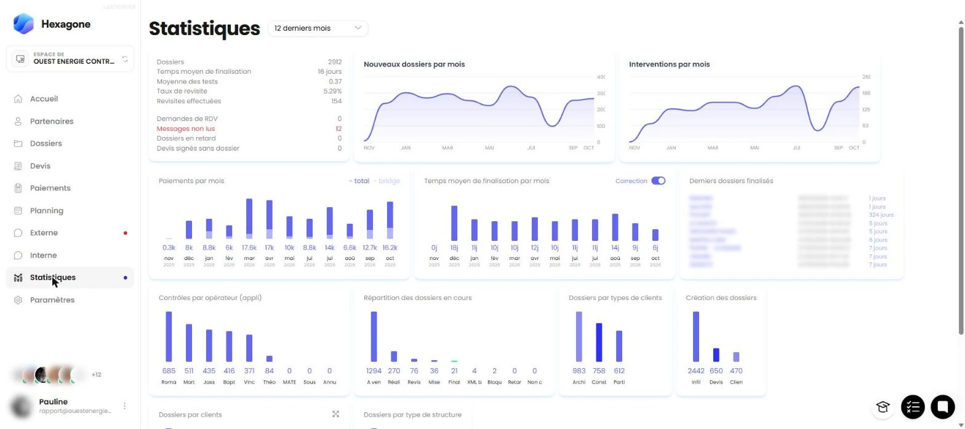Image resolution: width=965 pixels, height=429 pixels.
Task: Open the finalised dossier marked 324 jours
Action: (791, 215)
